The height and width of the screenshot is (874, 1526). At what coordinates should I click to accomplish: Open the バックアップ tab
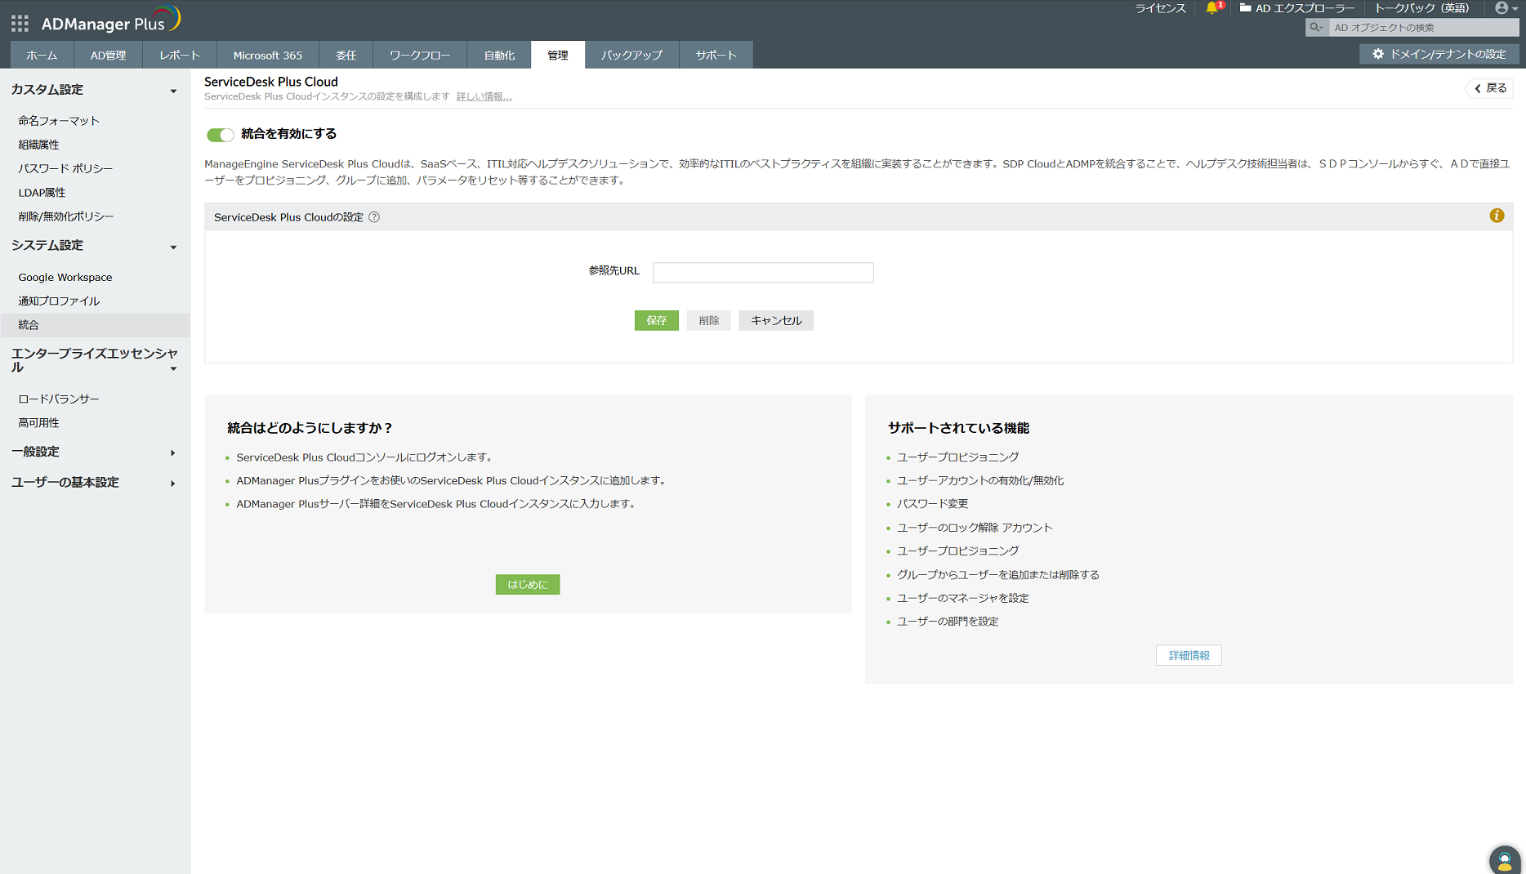click(632, 55)
